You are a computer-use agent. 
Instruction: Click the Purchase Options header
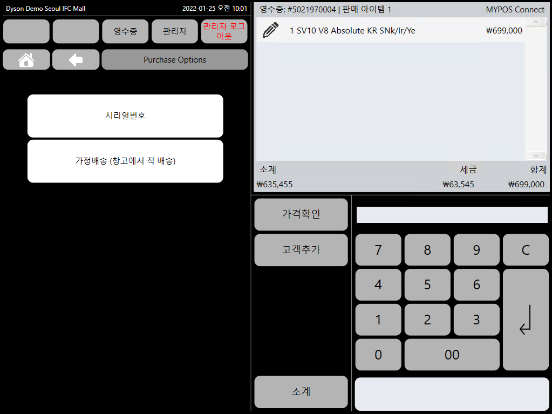coord(175,60)
